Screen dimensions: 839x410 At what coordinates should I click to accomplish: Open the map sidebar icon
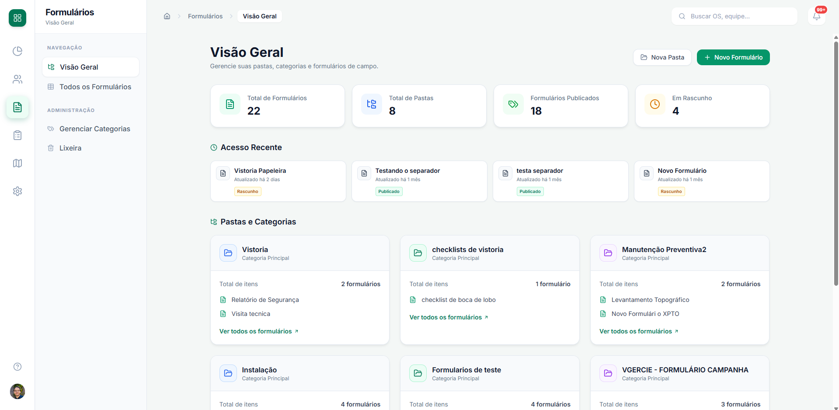(x=17, y=163)
